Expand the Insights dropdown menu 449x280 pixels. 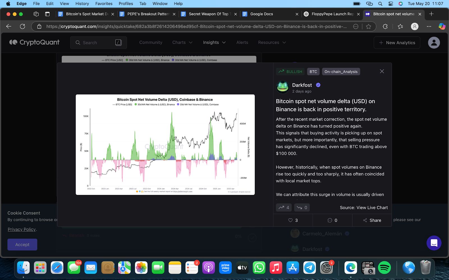pos(214,43)
